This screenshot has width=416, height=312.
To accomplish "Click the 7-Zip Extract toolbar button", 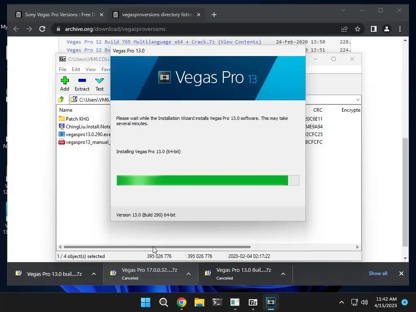I will click(x=82, y=84).
